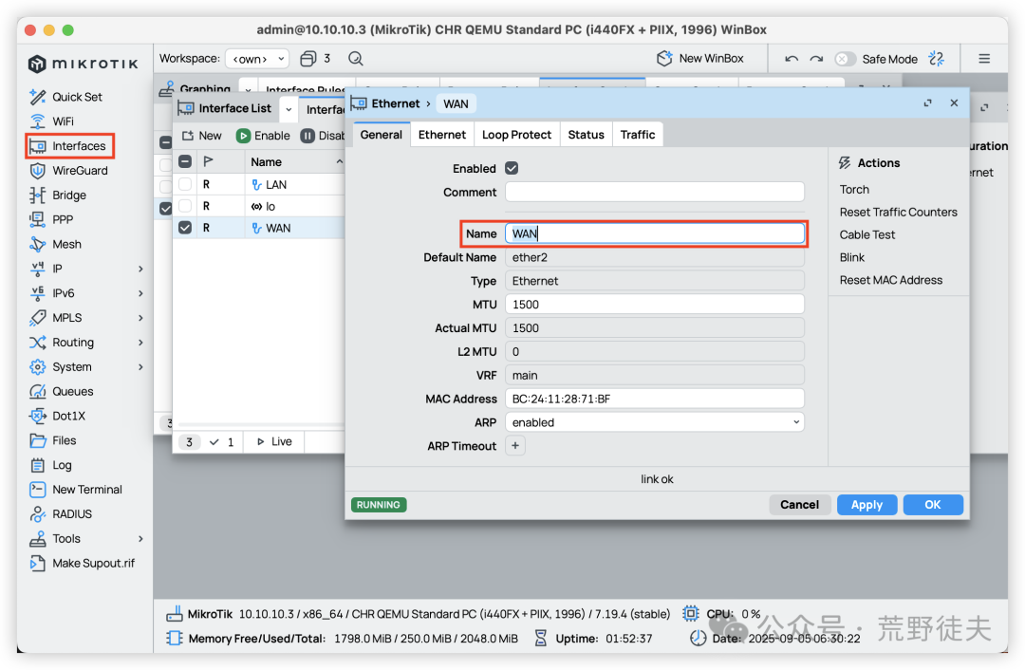Click the Enable button in Interface List
The height and width of the screenshot is (670, 1025).
point(264,136)
